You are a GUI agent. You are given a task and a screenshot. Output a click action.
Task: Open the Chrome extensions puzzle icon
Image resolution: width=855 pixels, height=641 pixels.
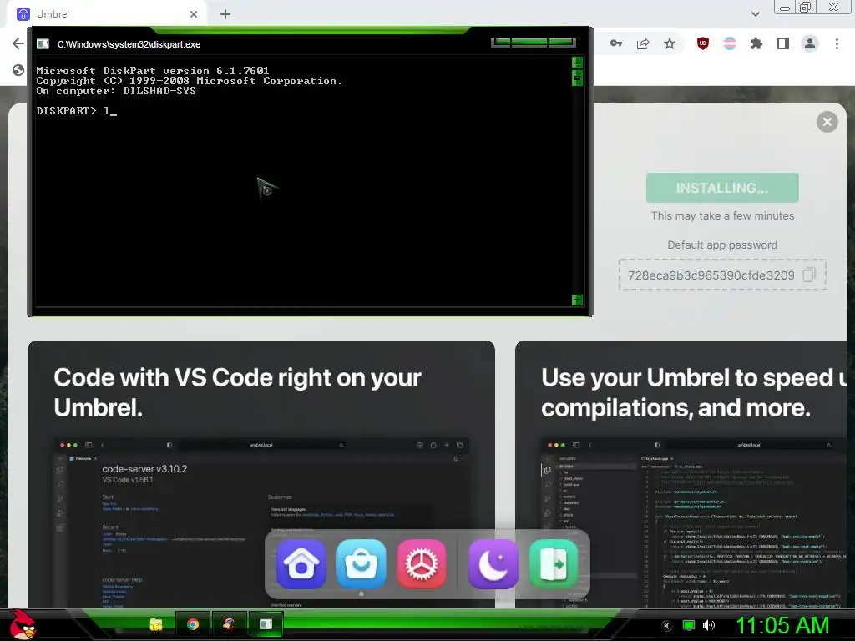click(x=756, y=43)
